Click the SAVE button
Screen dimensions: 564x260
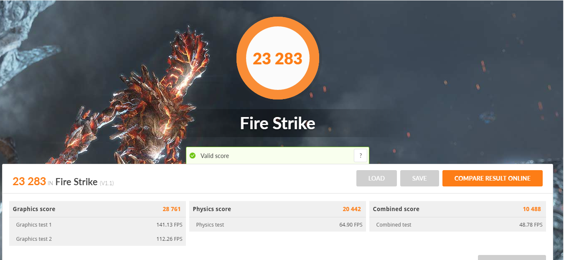(x=419, y=178)
